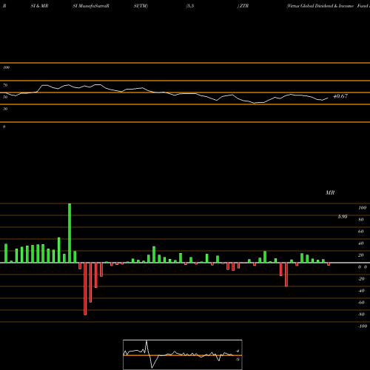Click the 'SI(TM)' header text

click(141, 6)
